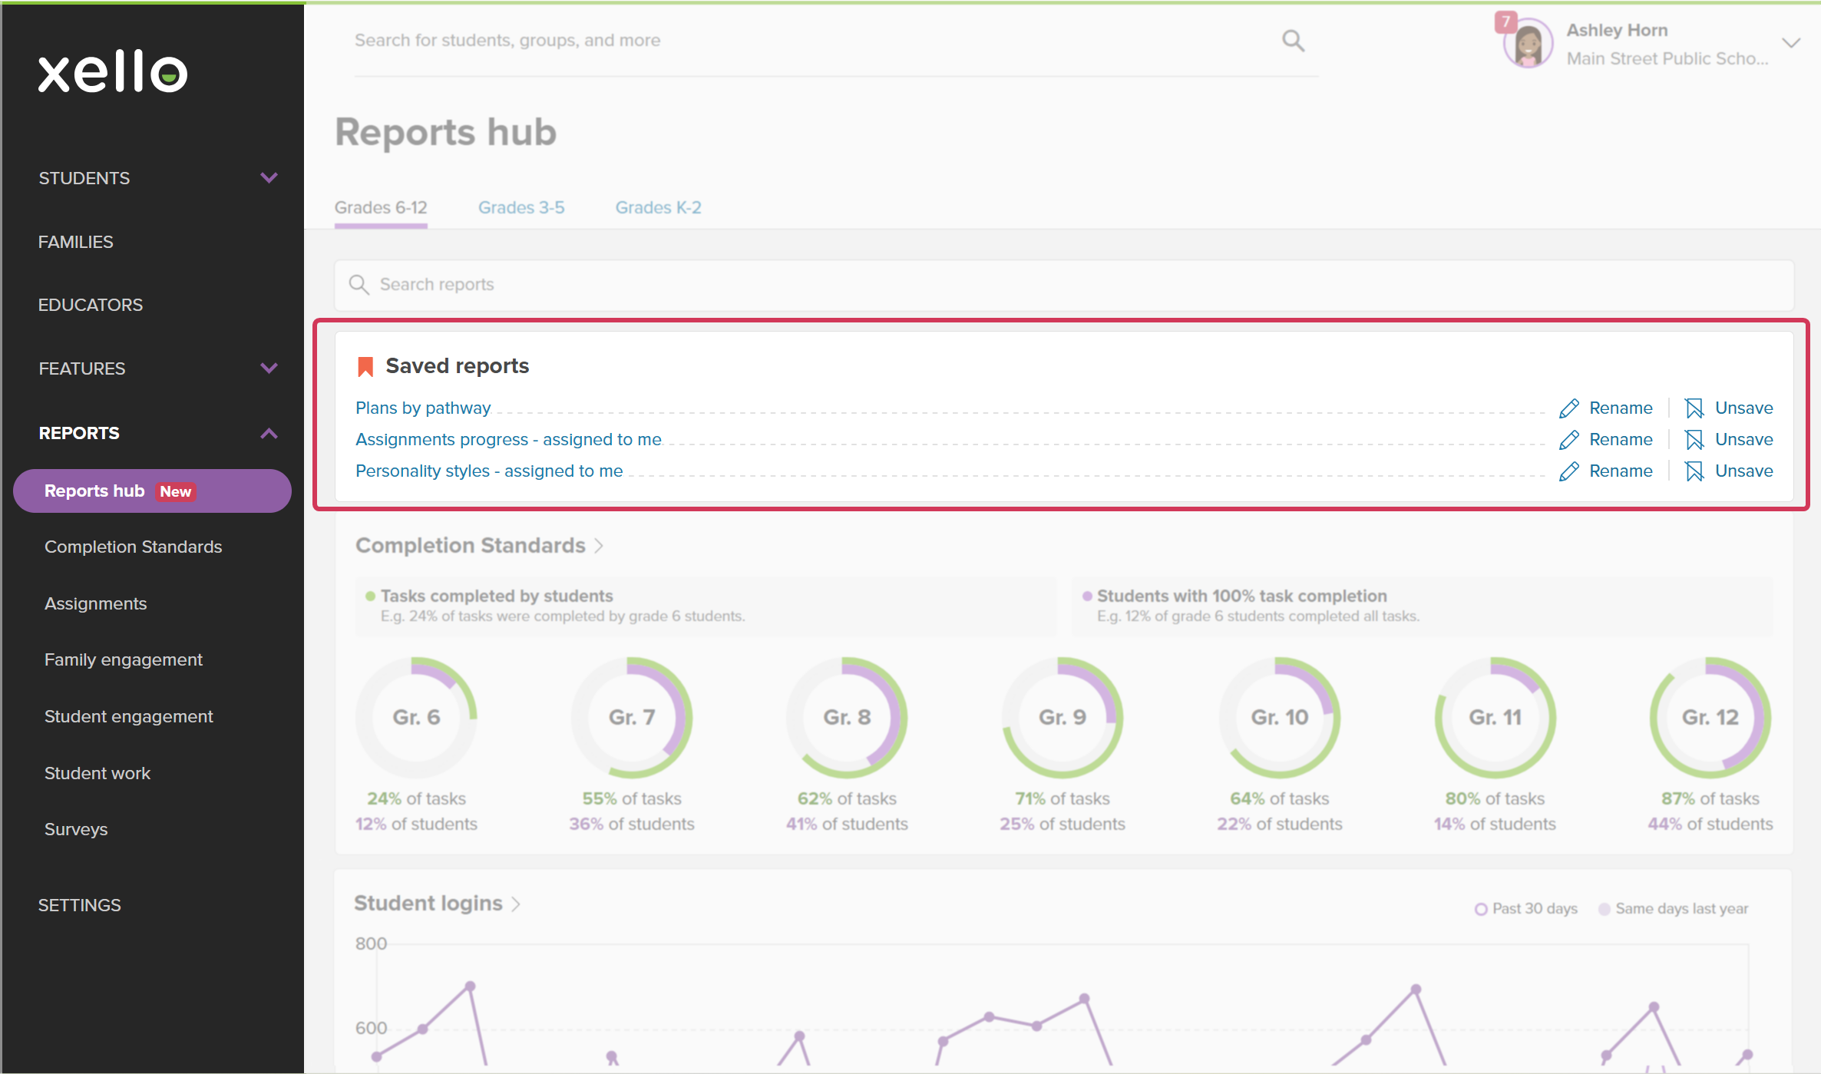This screenshot has height=1074, width=1821.
Task: Switch to the Grades 3-5 tab
Action: 521,207
